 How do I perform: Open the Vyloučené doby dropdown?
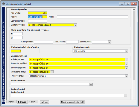click(x=52, y=72)
